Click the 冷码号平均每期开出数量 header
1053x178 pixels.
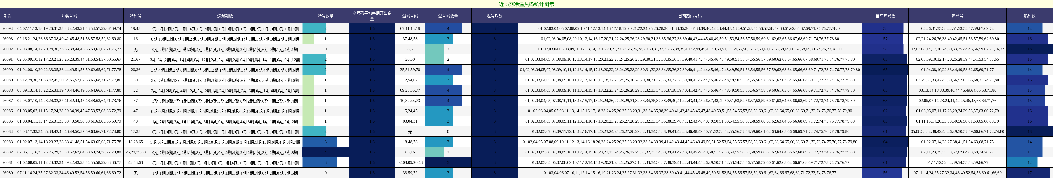[372, 16]
